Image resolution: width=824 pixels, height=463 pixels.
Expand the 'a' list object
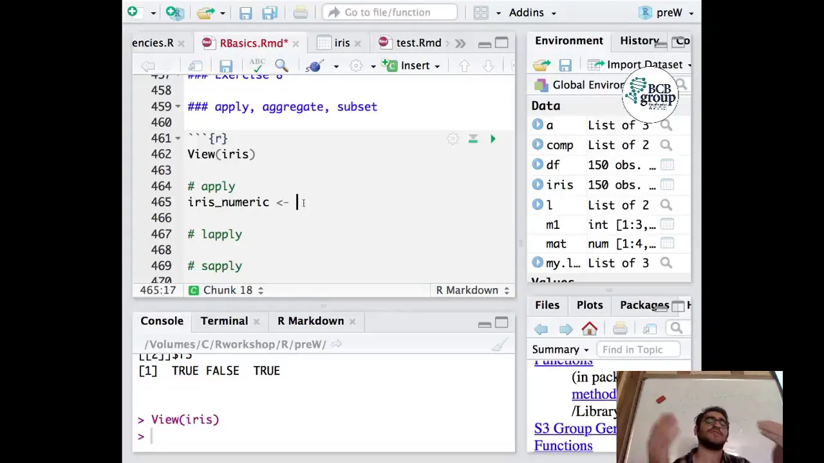538,125
